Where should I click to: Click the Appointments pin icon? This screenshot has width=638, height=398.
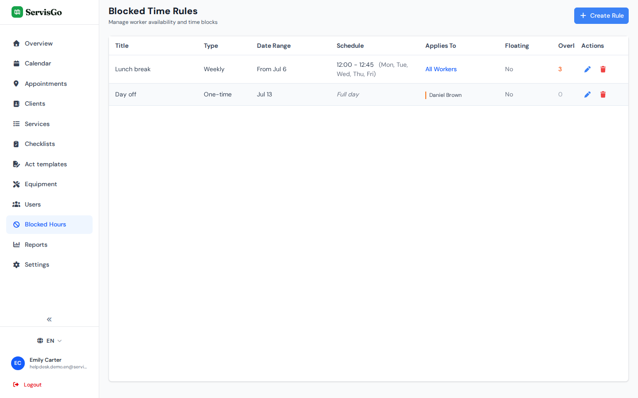[x=16, y=84]
